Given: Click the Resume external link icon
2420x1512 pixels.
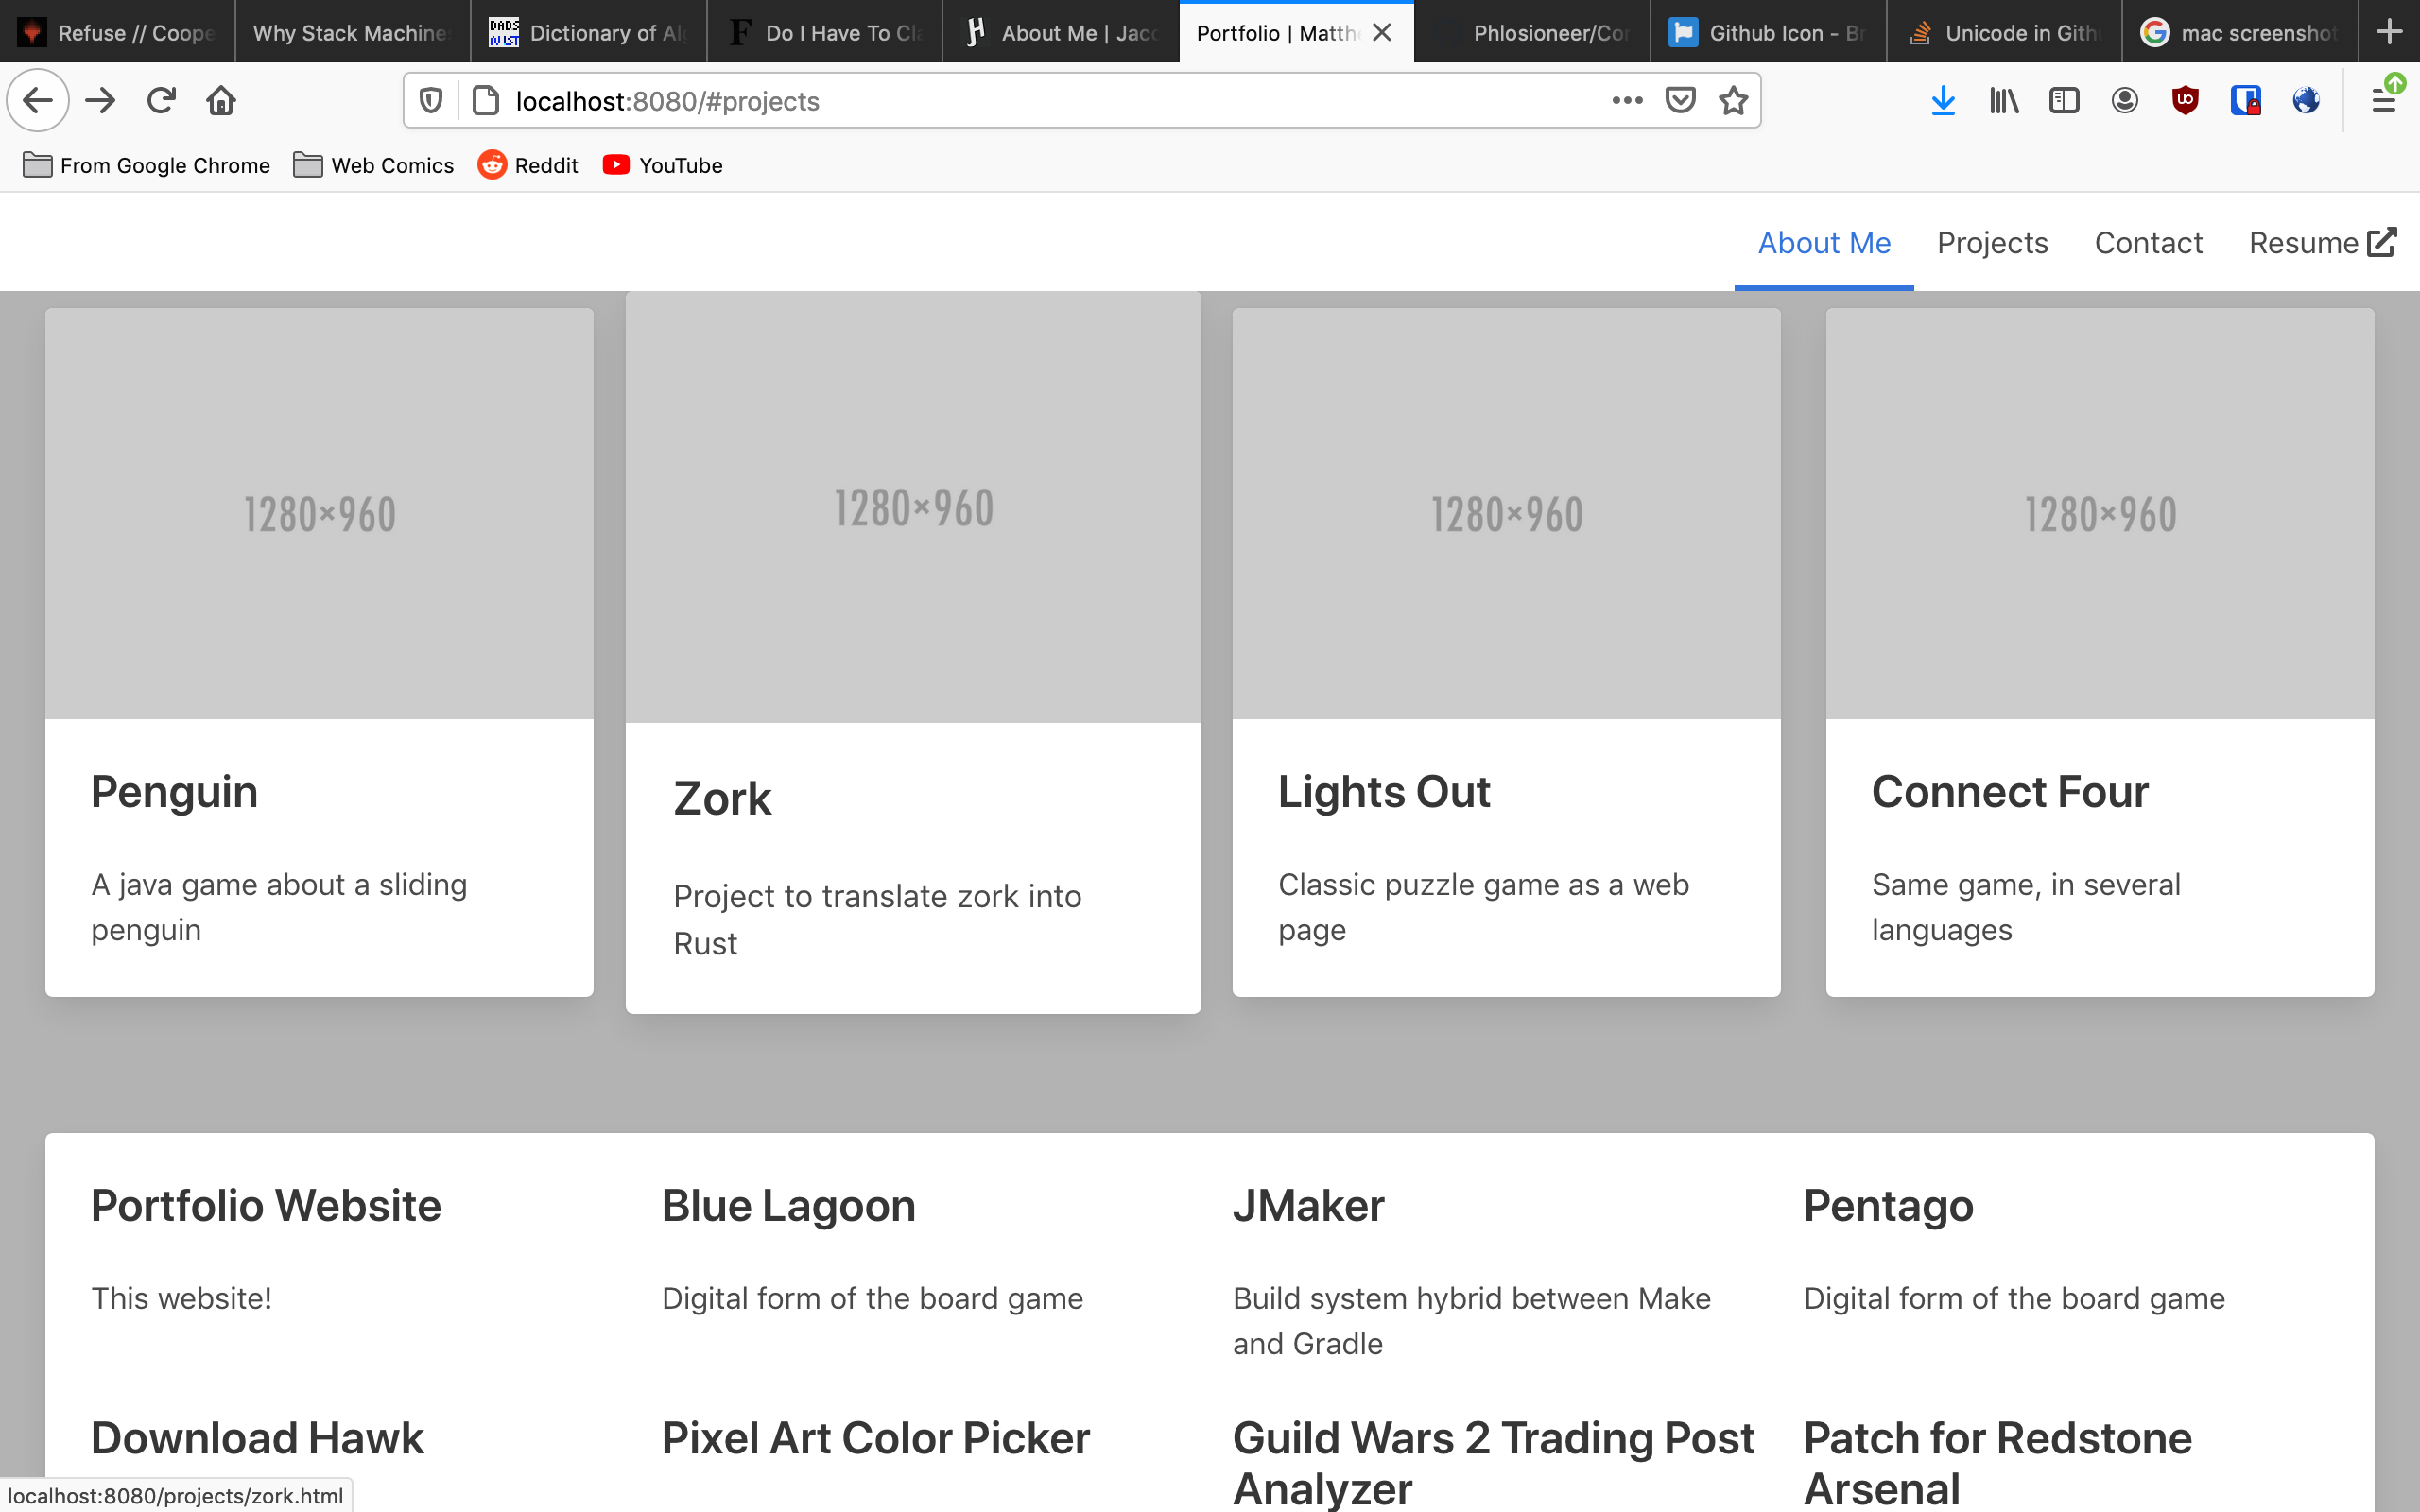Looking at the screenshot, I should pyautogui.click(x=2382, y=243).
